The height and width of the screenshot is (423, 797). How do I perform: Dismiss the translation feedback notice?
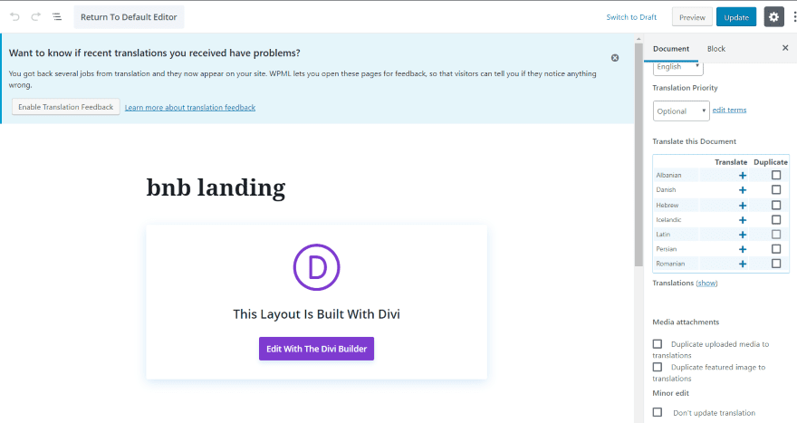615,58
